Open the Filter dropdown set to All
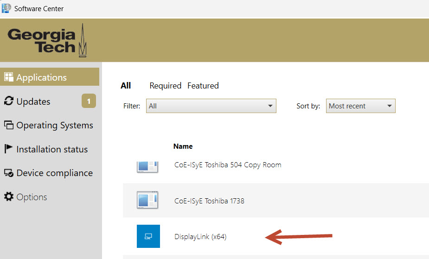The height and width of the screenshot is (259, 429). 211,106
